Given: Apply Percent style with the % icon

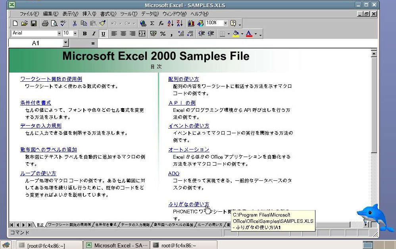Looking at the screenshot, I should (163, 34).
